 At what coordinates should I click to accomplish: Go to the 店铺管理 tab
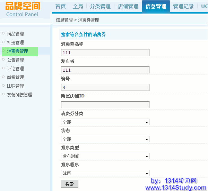click(128, 6)
